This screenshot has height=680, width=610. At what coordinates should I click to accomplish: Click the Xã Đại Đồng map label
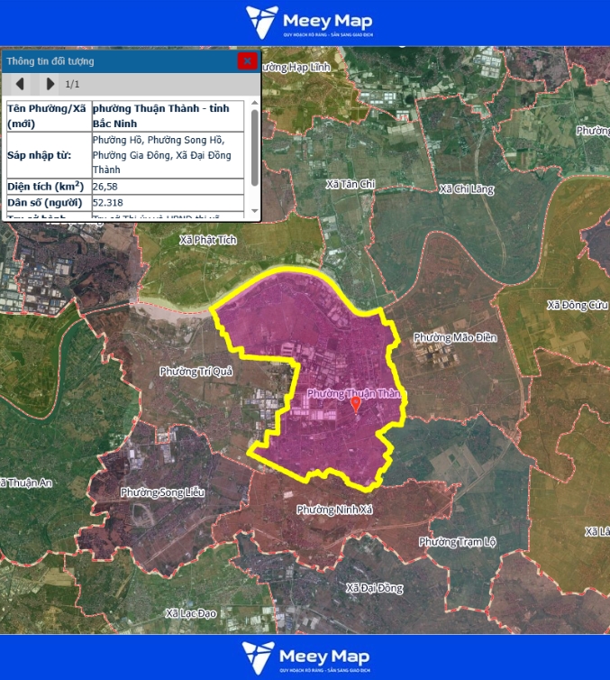coord(374,588)
